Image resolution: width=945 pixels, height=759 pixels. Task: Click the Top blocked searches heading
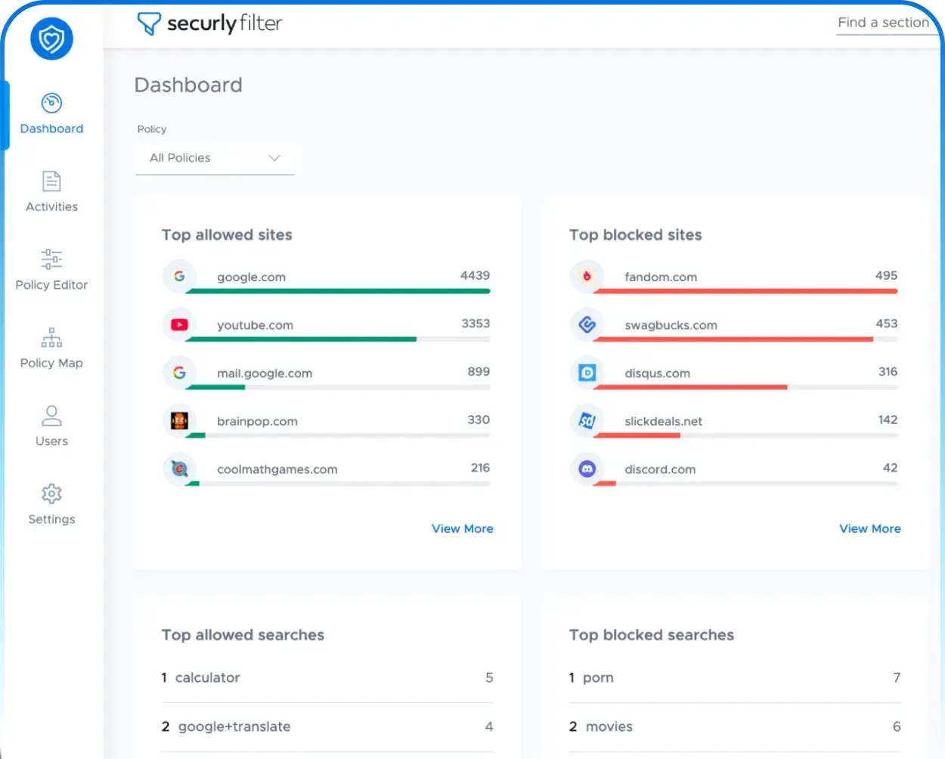651,635
